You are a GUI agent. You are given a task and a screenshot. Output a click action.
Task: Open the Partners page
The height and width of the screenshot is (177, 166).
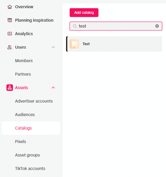click(x=23, y=74)
